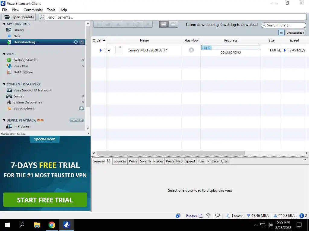The height and width of the screenshot is (231, 309).
Task: Open the View menu
Action: click(16, 10)
